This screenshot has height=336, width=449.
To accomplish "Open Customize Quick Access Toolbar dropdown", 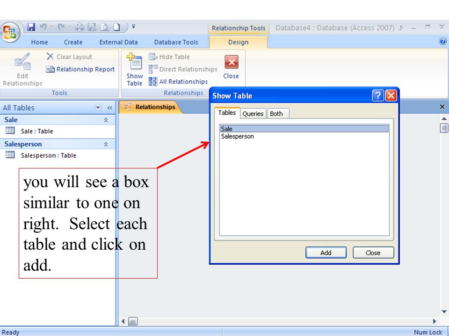I will click(133, 27).
